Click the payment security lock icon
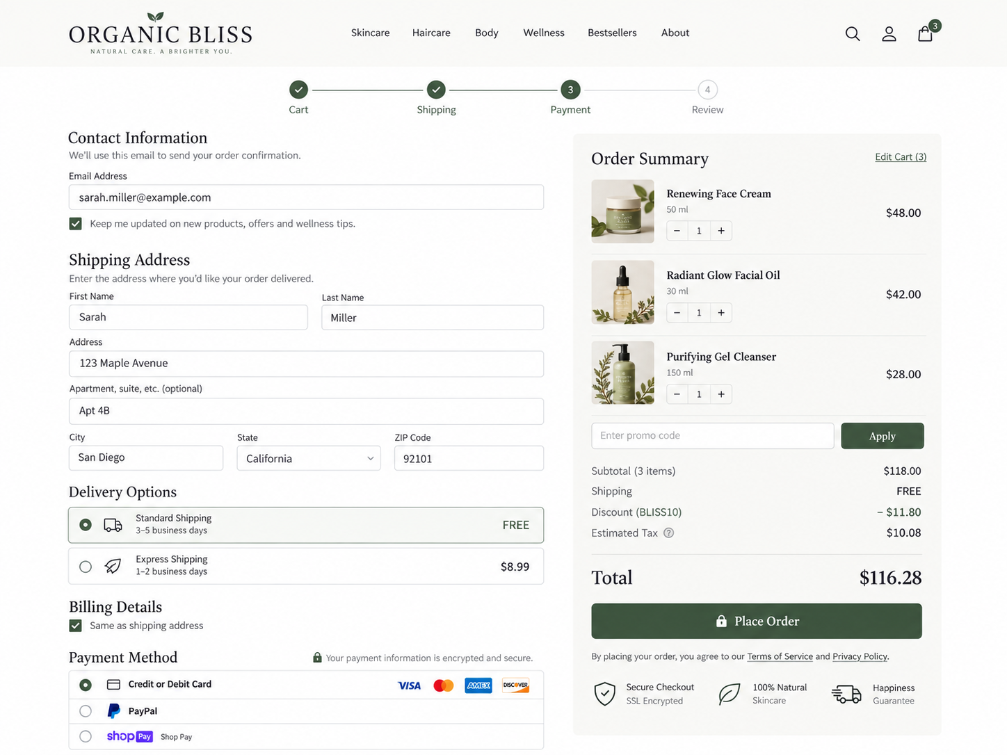Screen dimensions: 1007x755 click(x=317, y=658)
